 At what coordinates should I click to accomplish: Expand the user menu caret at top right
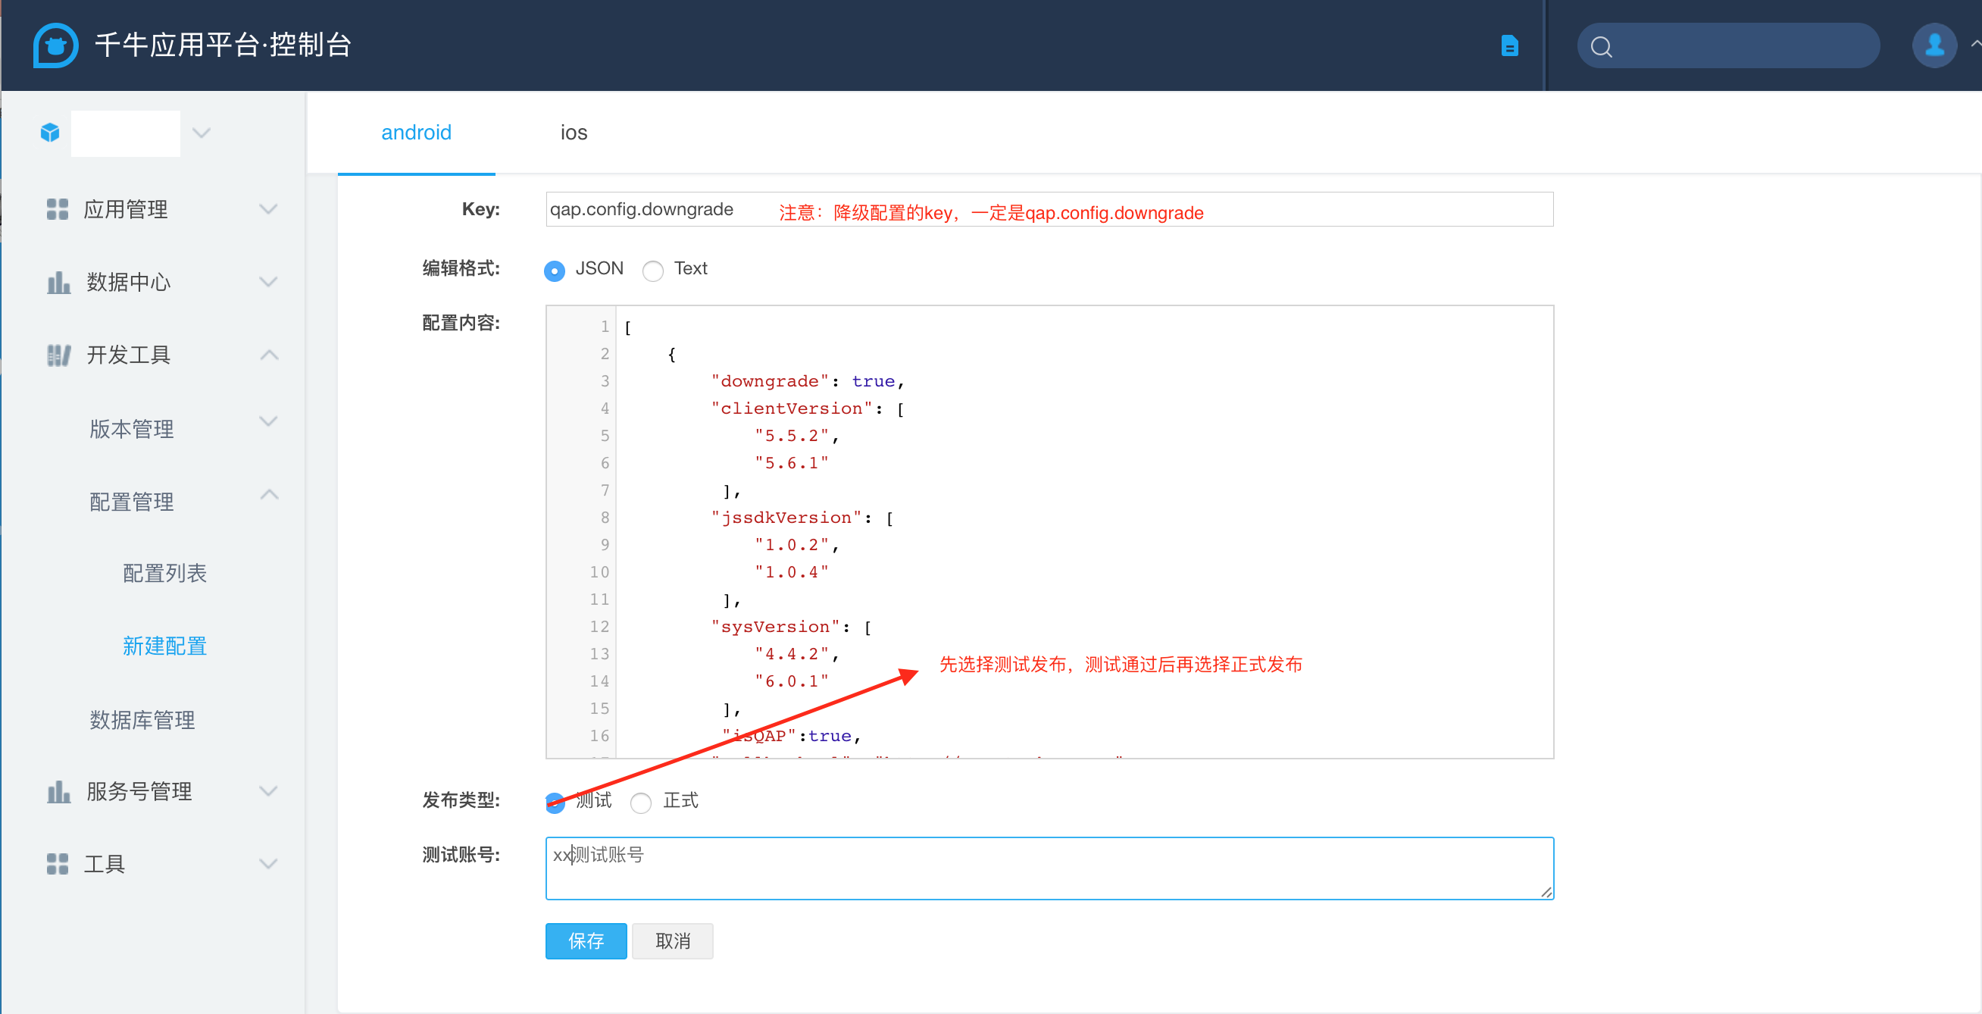click(x=1975, y=45)
